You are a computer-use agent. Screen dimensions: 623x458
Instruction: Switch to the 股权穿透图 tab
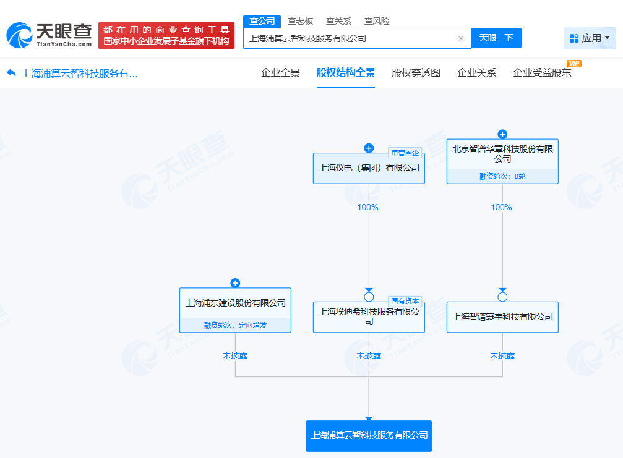(416, 73)
